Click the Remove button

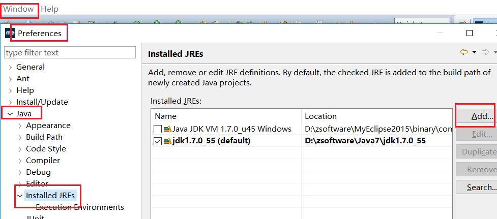[x=476, y=169]
